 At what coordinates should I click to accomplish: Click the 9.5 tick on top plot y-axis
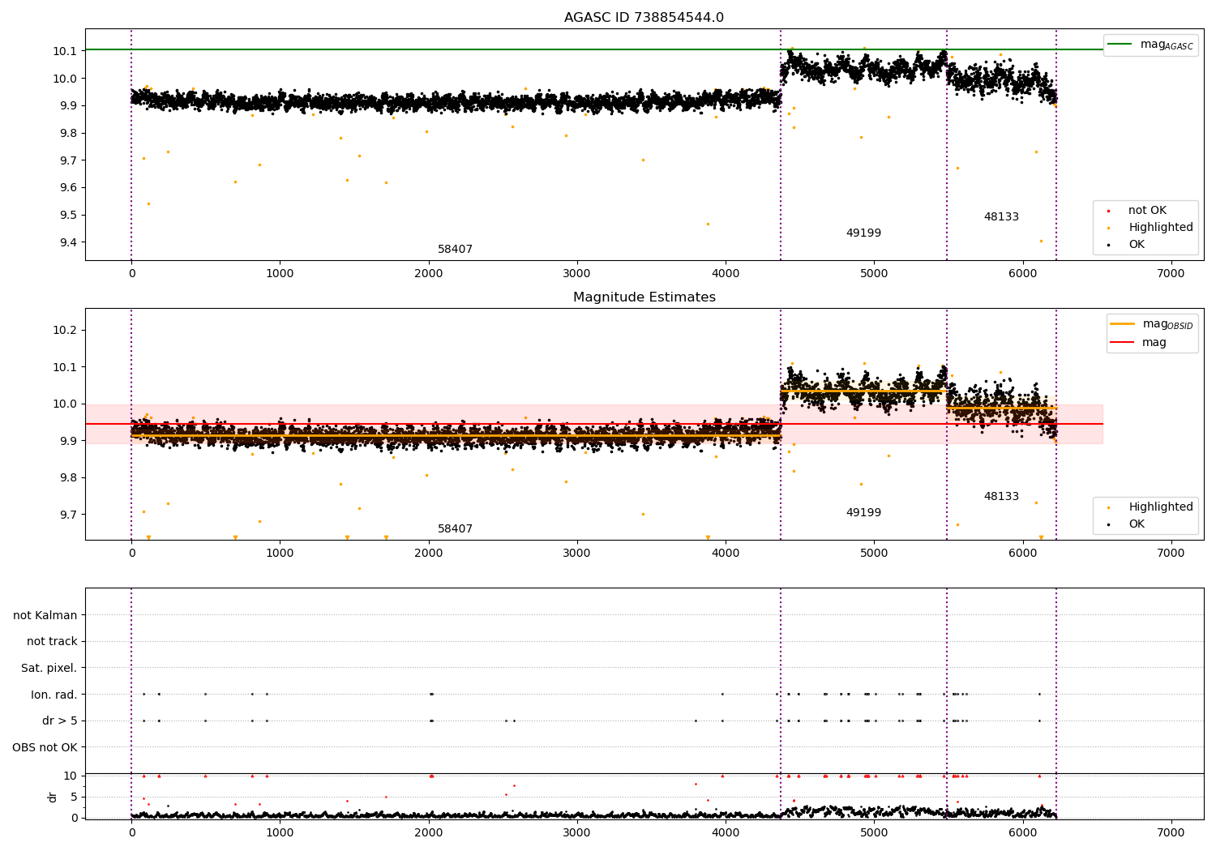click(66, 215)
